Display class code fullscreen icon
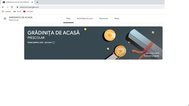Screen dimensions: 189x106 (x=54, y=43)
